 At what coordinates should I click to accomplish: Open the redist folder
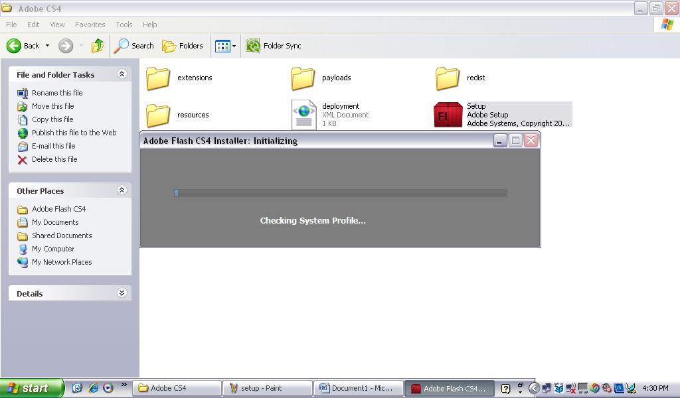click(x=448, y=78)
